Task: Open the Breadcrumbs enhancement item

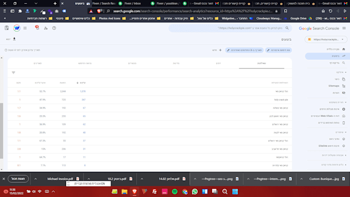Action: click(334, 139)
